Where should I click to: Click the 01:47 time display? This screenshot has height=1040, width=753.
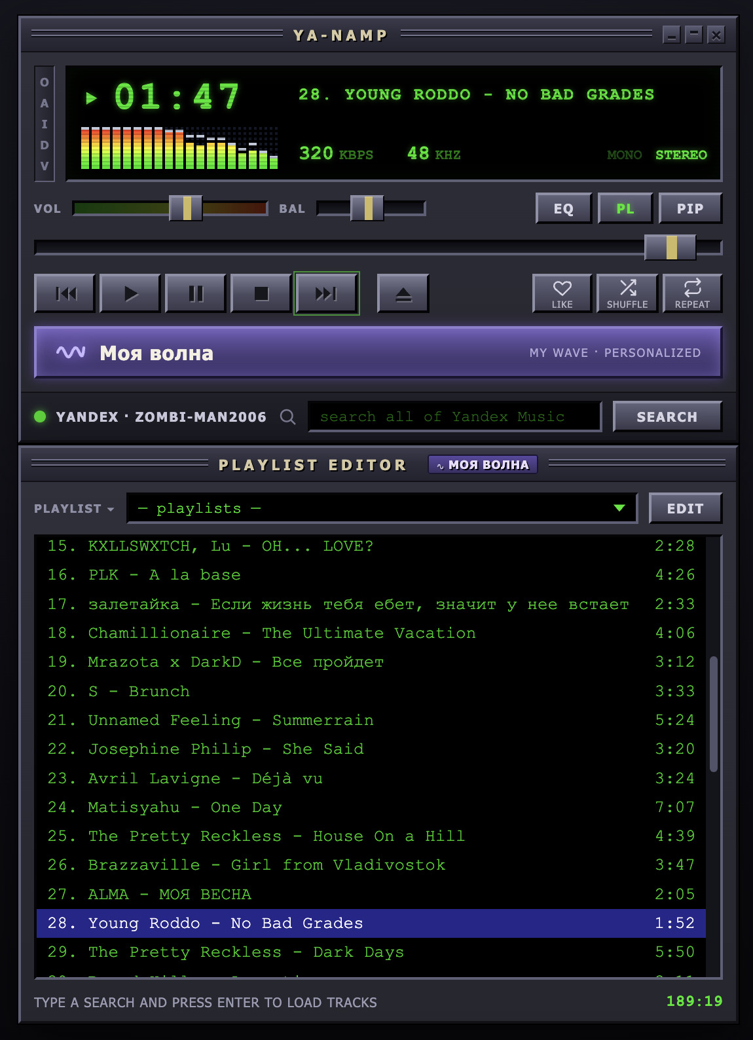[x=177, y=97]
